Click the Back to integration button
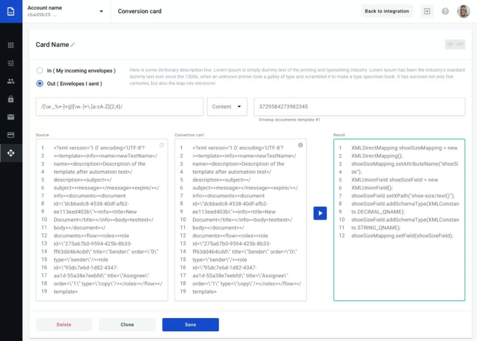This screenshot has height=341, width=477. point(387,11)
